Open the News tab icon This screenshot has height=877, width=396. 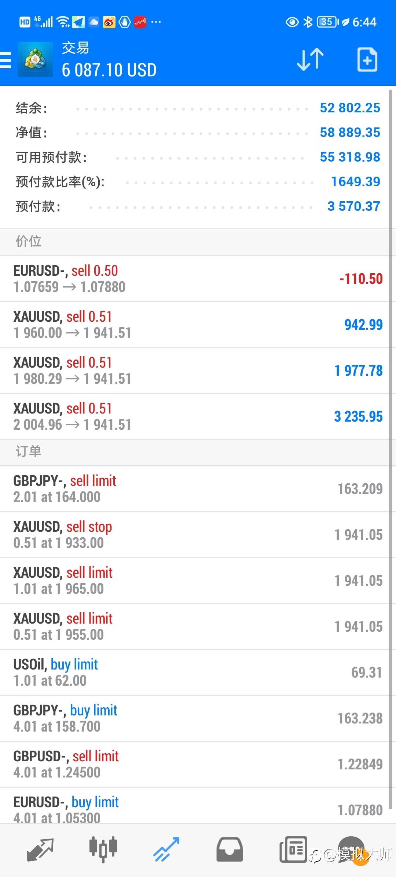tap(293, 850)
